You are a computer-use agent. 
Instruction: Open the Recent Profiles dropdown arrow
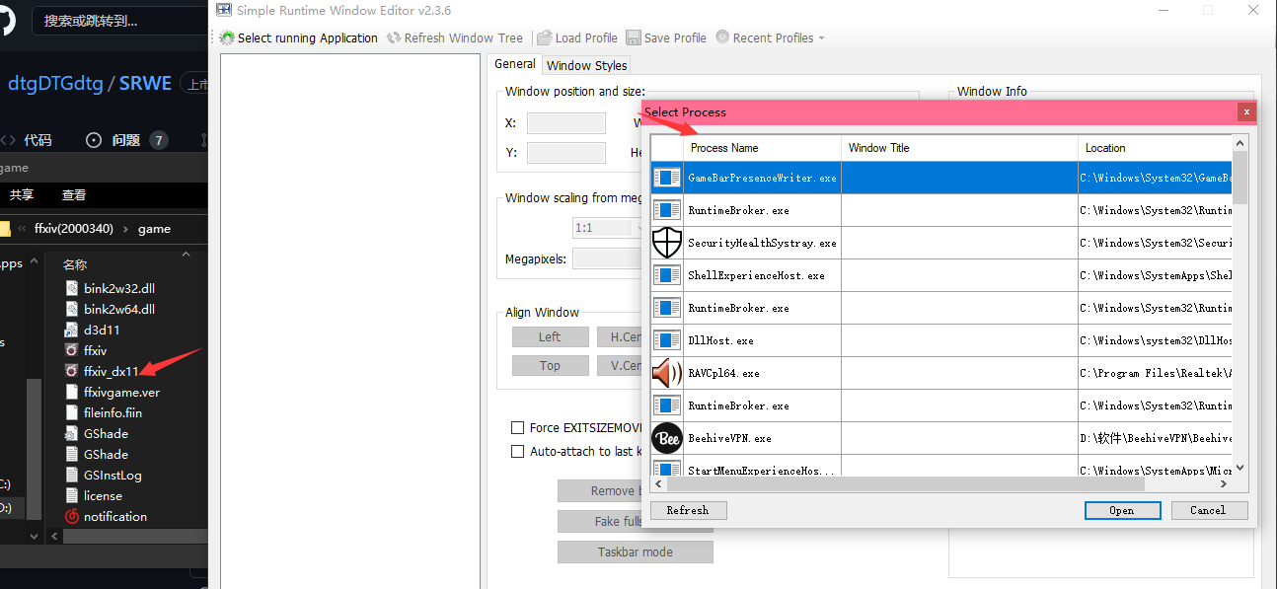(821, 38)
